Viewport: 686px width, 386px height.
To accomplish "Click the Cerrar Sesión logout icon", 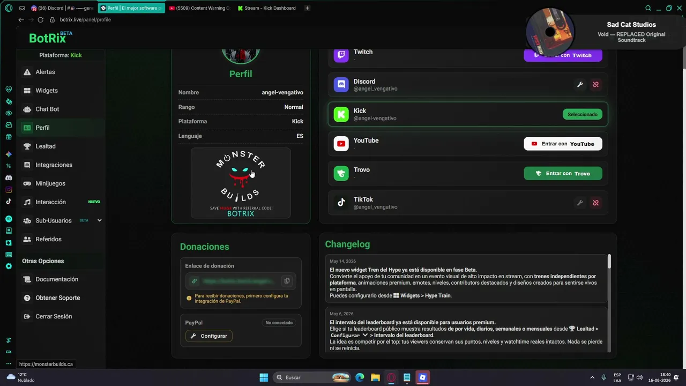I will coord(27,316).
